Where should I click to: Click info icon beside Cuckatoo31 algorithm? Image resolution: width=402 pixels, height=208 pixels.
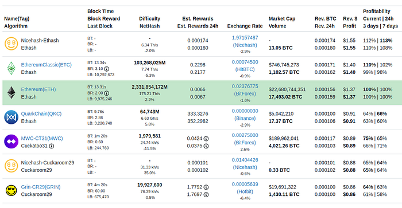point(52,146)
